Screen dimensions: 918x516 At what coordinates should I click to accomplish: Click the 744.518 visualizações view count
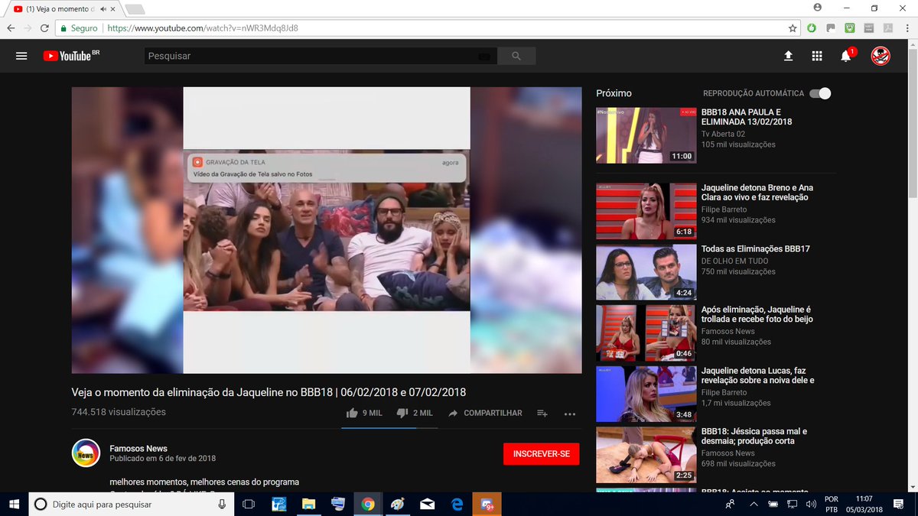[x=119, y=412]
